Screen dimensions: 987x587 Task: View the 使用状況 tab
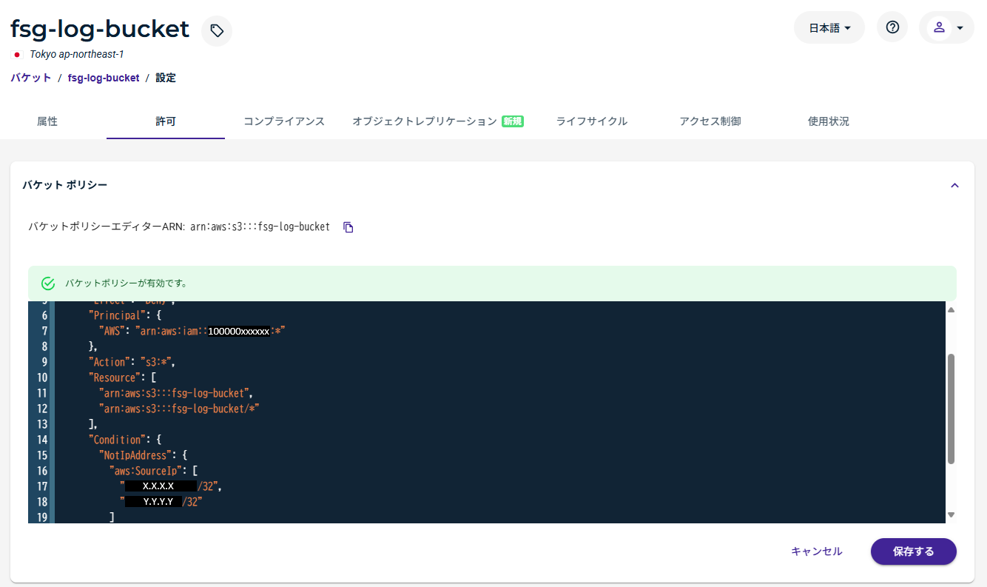[829, 121]
